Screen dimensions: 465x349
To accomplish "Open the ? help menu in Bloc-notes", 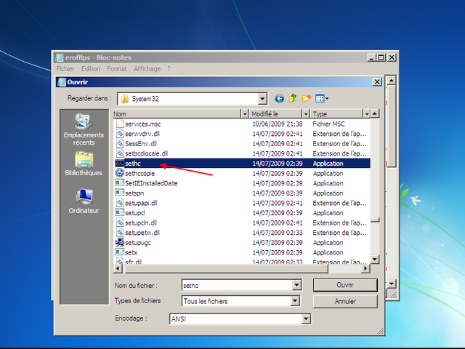I will tap(169, 69).
